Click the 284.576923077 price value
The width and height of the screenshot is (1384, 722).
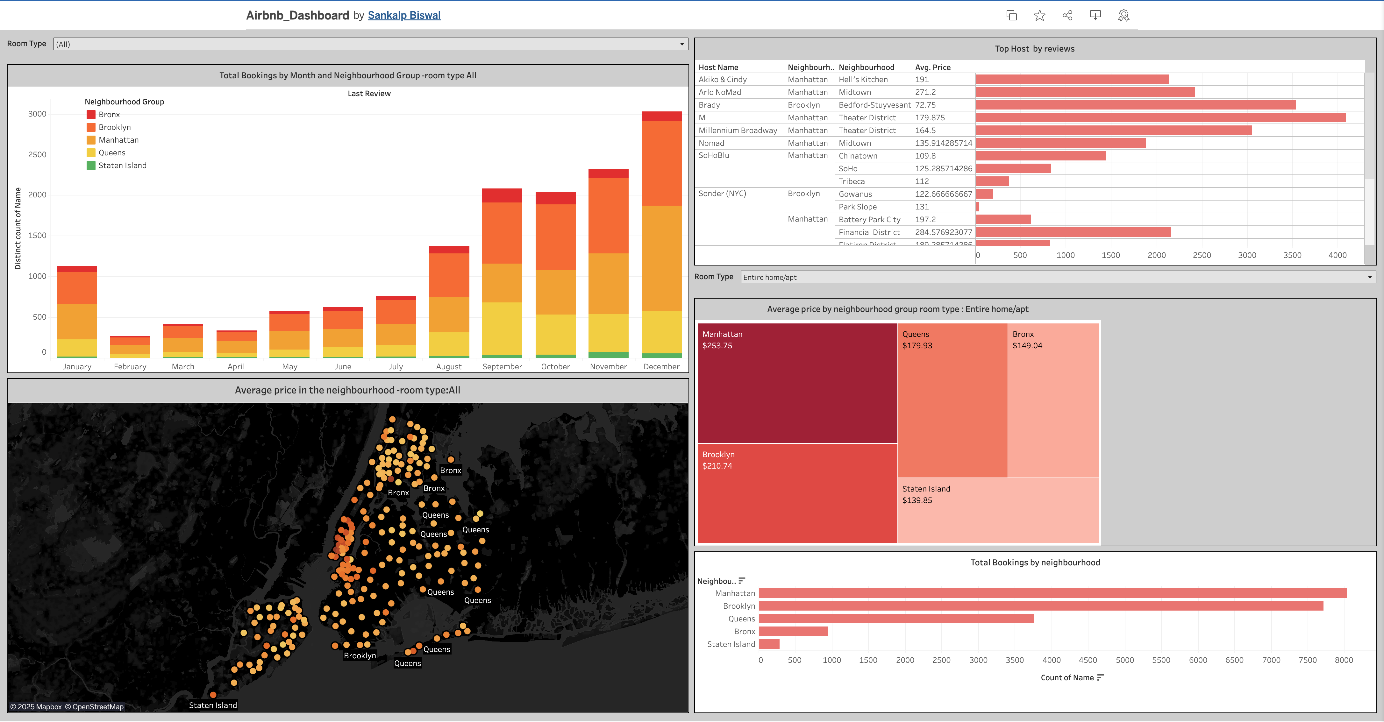click(944, 232)
